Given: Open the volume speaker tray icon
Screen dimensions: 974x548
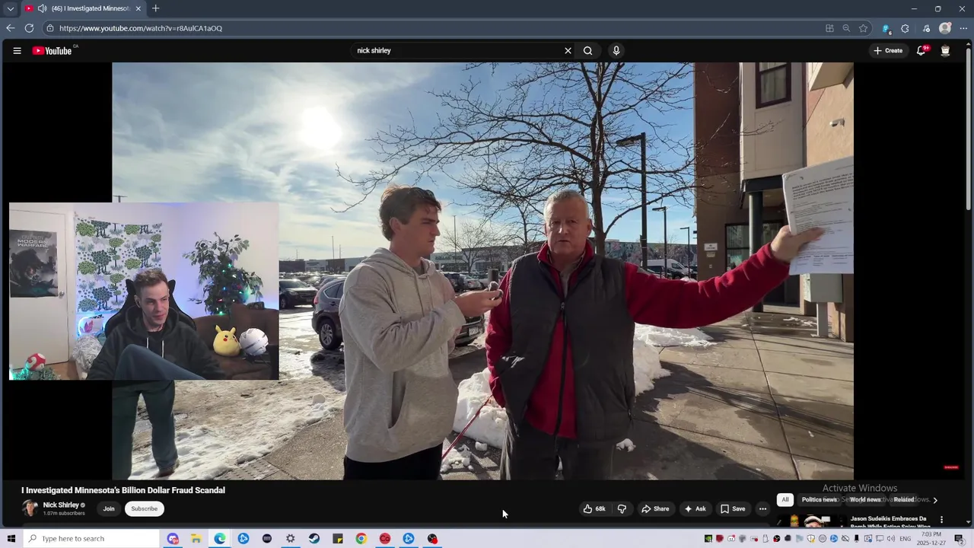Looking at the screenshot, I should tap(891, 539).
